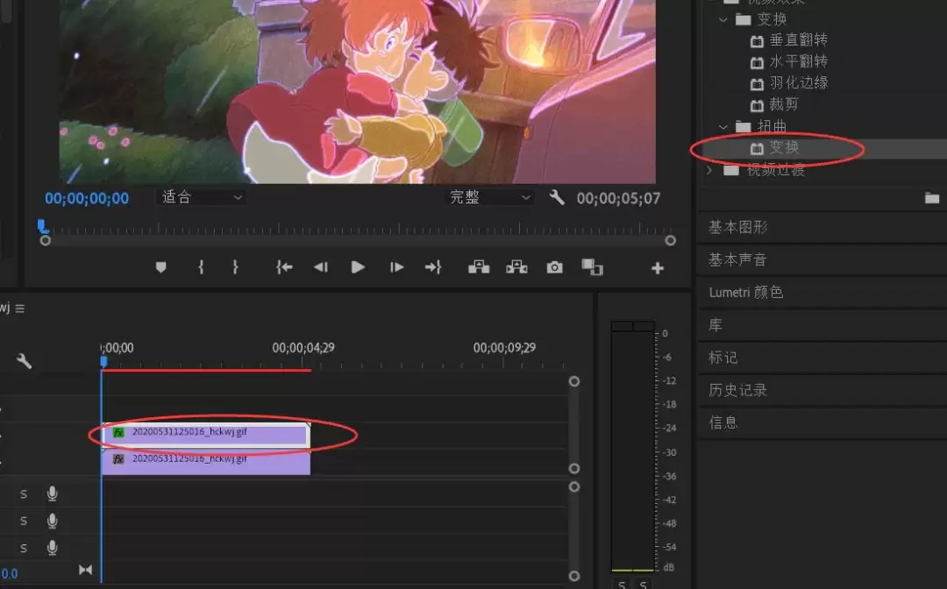Image resolution: width=947 pixels, height=589 pixels.
Task: Click the Extract button
Action: pos(516,266)
